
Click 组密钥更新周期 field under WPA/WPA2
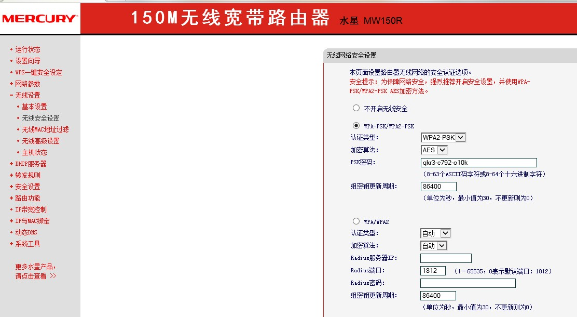pos(438,296)
